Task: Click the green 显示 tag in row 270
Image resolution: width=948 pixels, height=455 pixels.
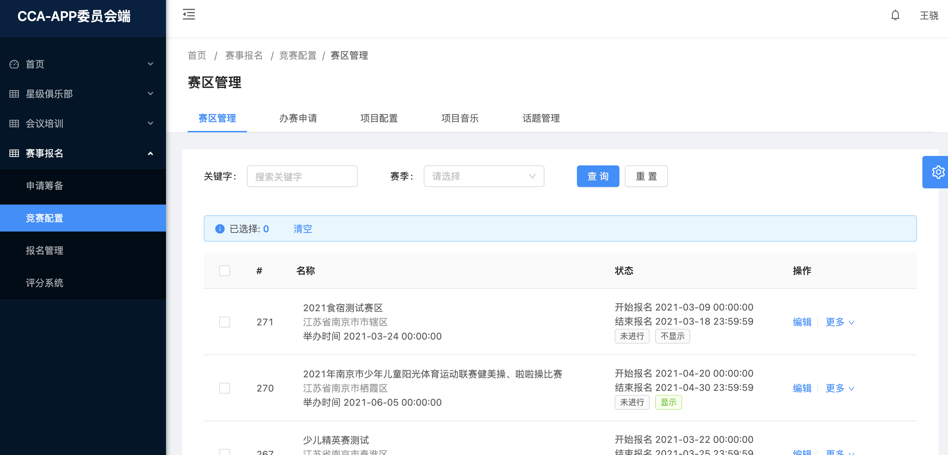Action: coord(668,402)
